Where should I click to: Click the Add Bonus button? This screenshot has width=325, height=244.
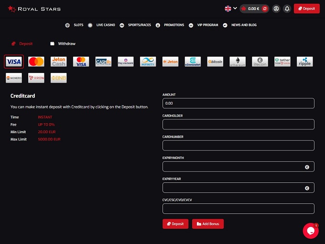pos(208,224)
